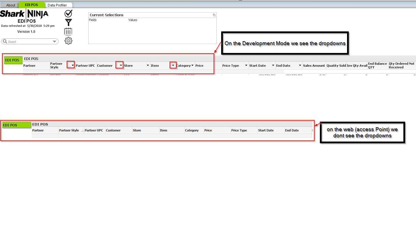This screenshot has height=243, width=416.
Task: Open the Start Date column dropdown arrow
Action: (273, 66)
